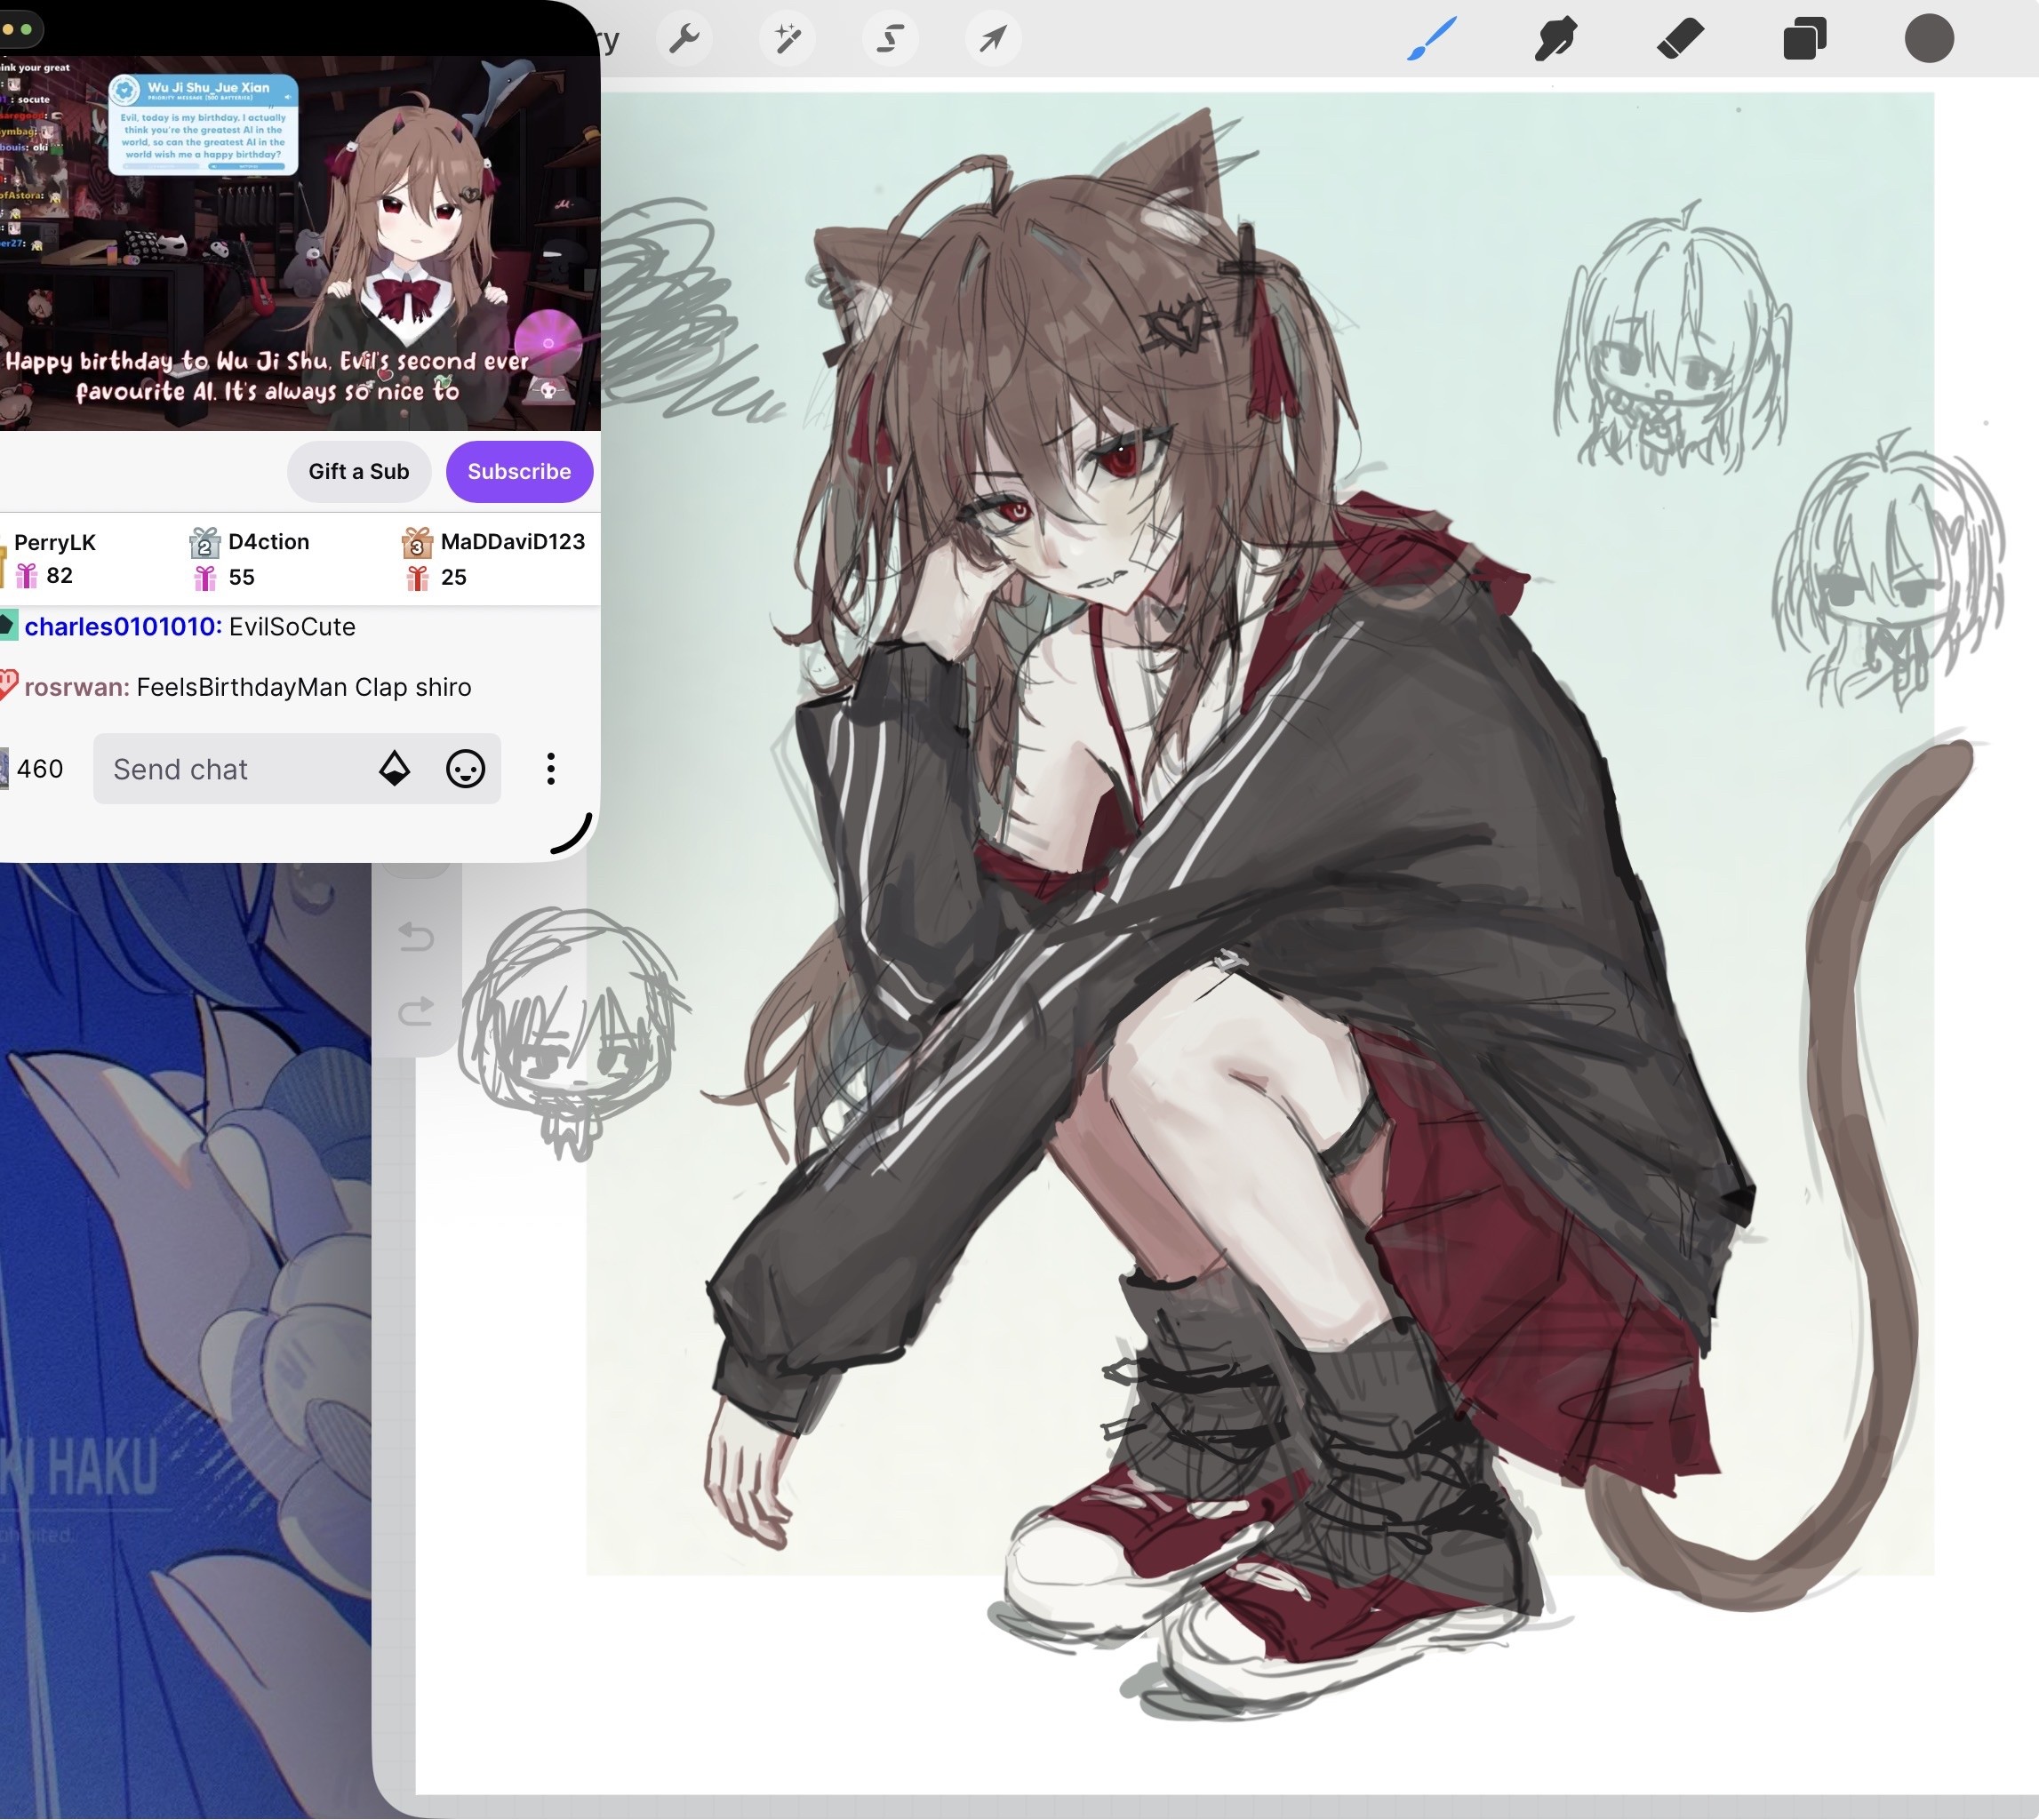Activate the Selection S-shaped tool

[890, 39]
